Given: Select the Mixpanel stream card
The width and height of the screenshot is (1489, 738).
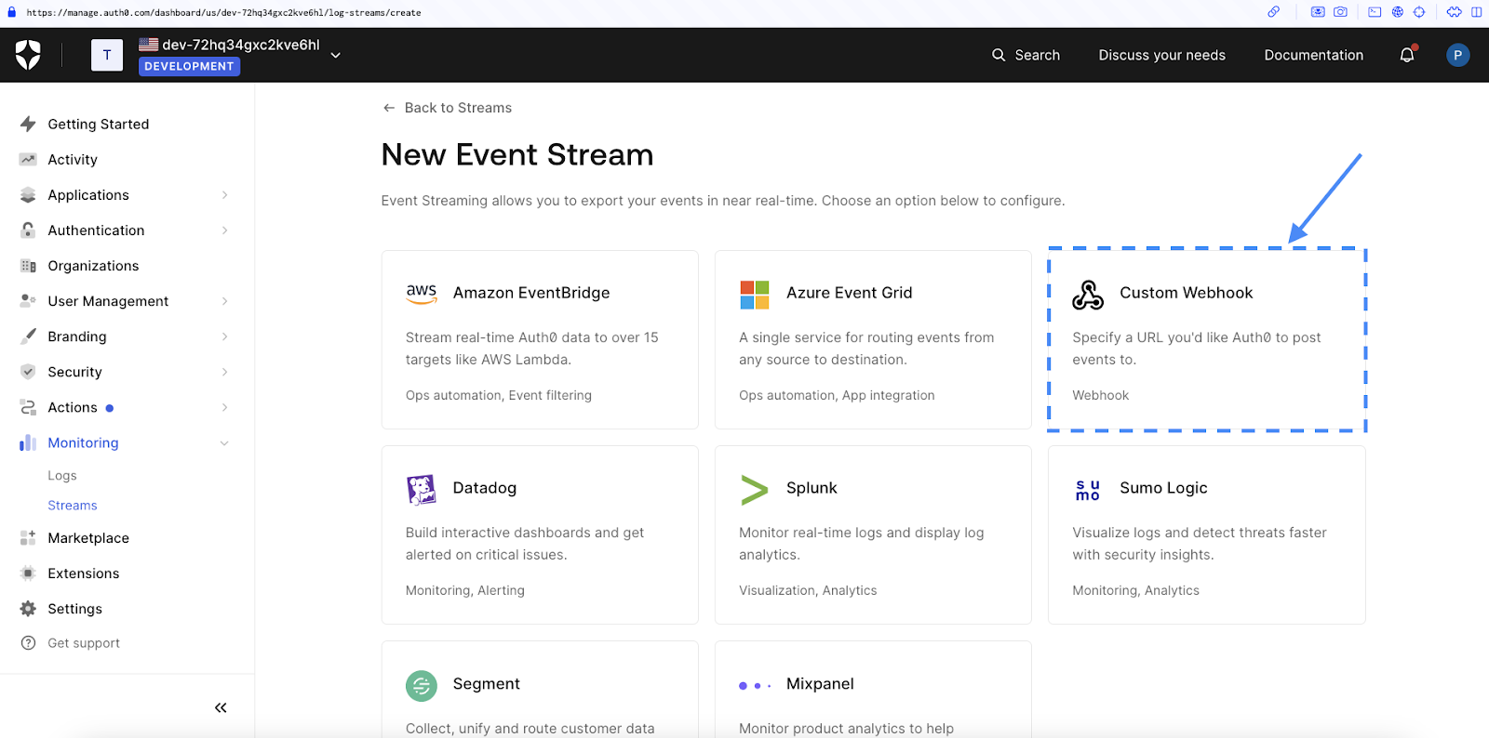Looking at the screenshot, I should [x=873, y=689].
